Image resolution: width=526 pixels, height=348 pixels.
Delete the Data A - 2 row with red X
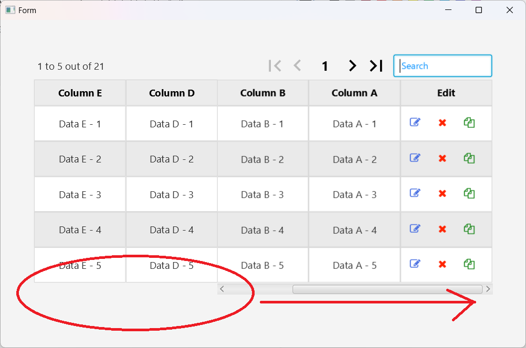click(x=442, y=158)
